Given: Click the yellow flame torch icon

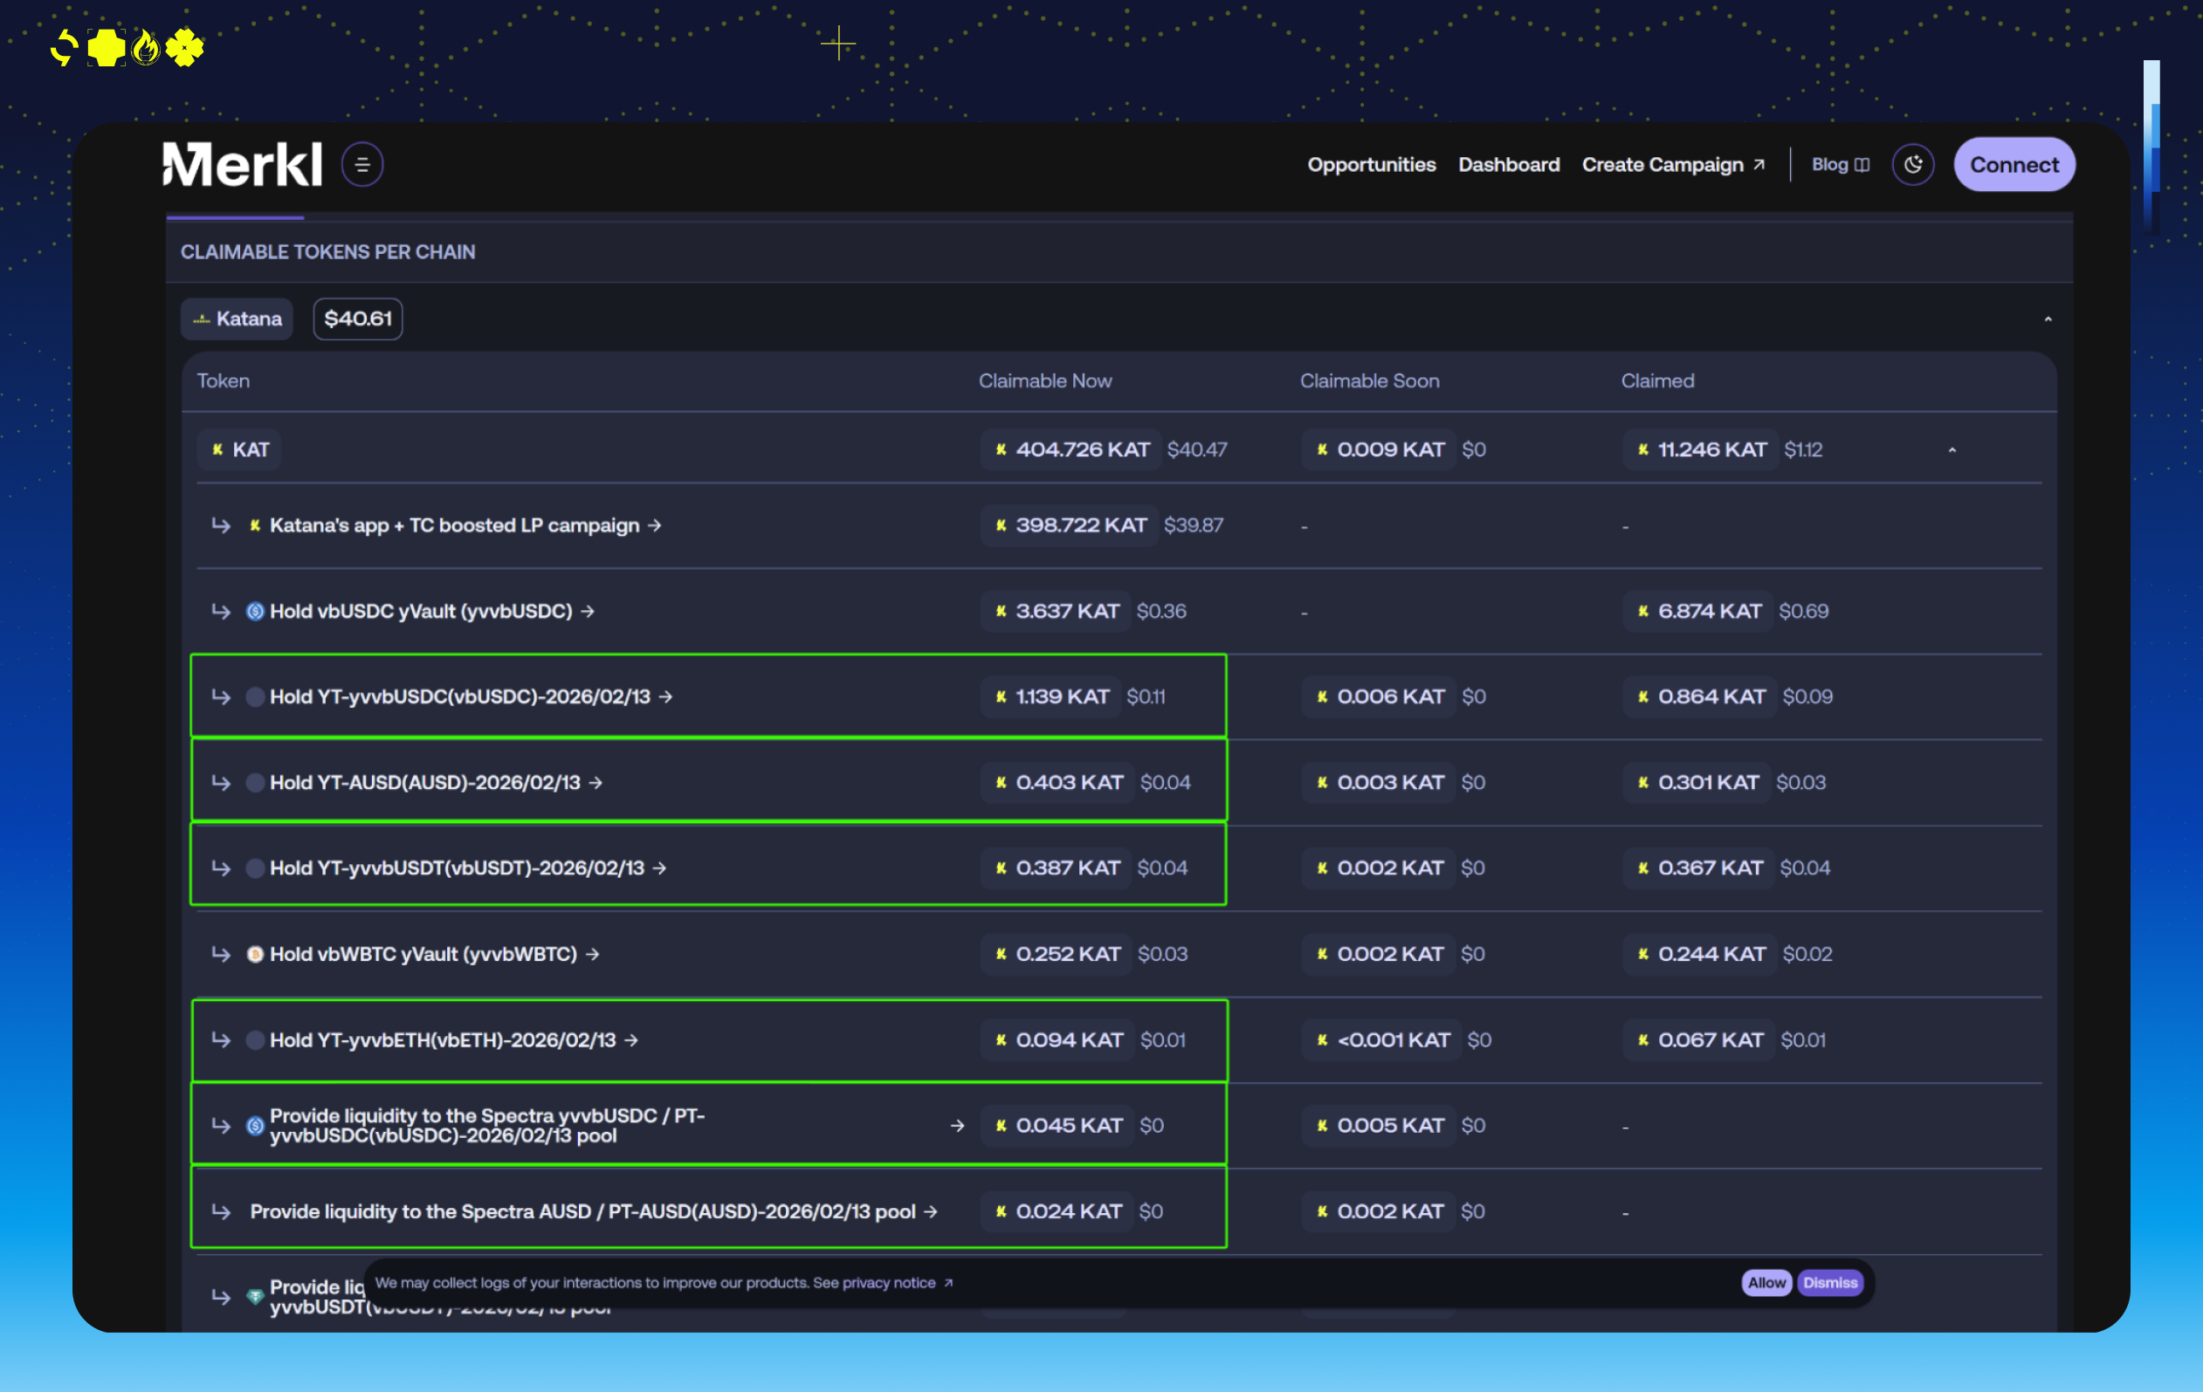Looking at the screenshot, I should tap(146, 47).
